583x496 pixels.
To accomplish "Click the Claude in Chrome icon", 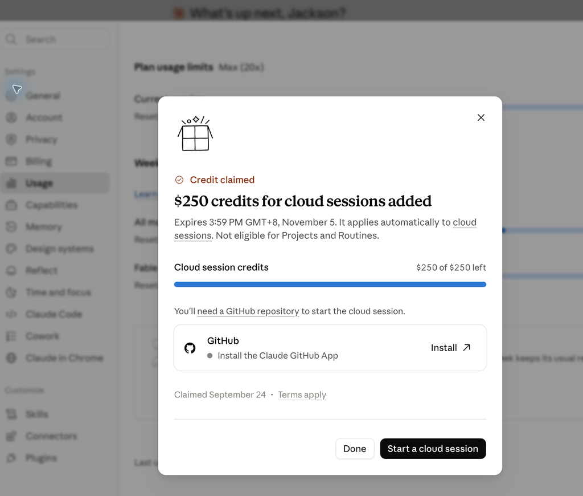I will pos(11,358).
